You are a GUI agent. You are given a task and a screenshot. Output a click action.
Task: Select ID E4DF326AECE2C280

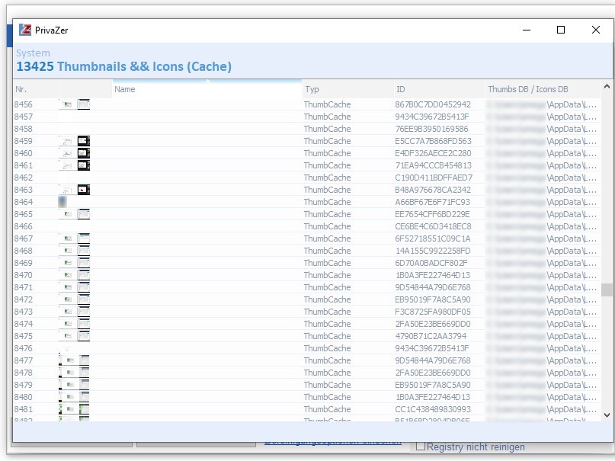(x=433, y=153)
